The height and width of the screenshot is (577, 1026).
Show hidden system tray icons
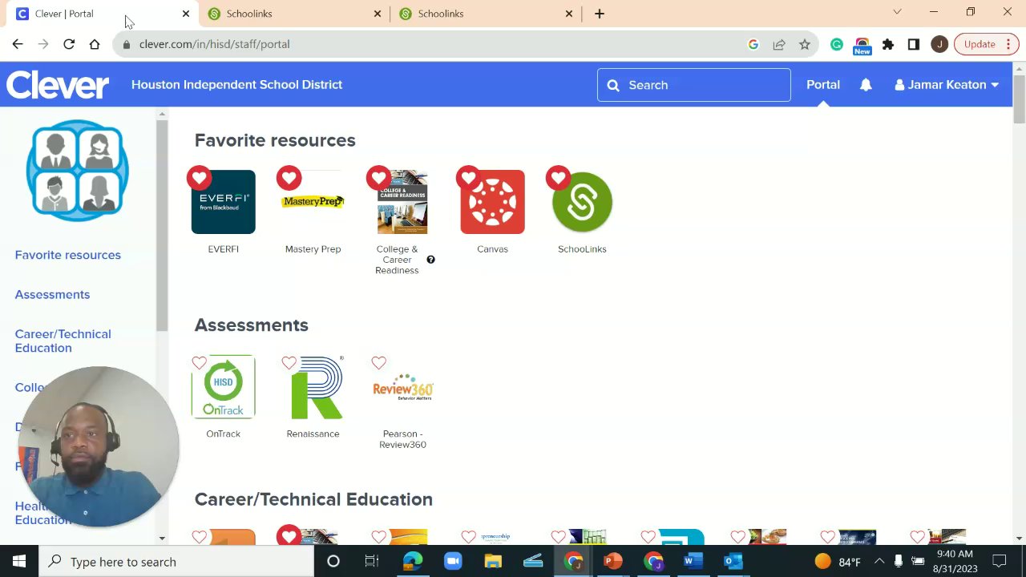[879, 561]
